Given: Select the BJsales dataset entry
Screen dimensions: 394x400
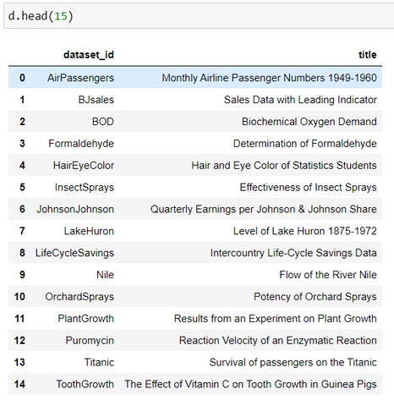Looking at the screenshot, I should coord(96,100).
